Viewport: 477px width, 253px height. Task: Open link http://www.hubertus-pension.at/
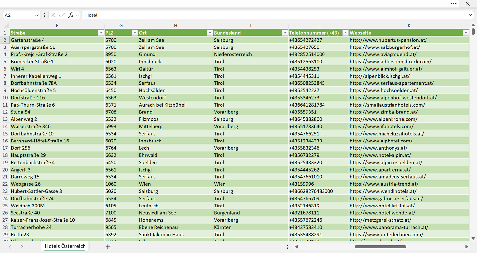tap(388, 40)
